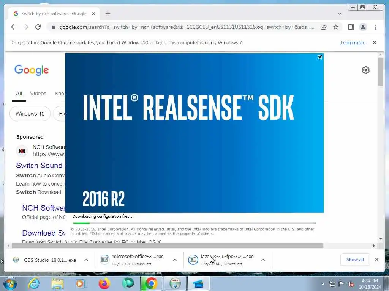389x291 pixels.
Task: Show hidden system tray icons
Action: (323, 284)
